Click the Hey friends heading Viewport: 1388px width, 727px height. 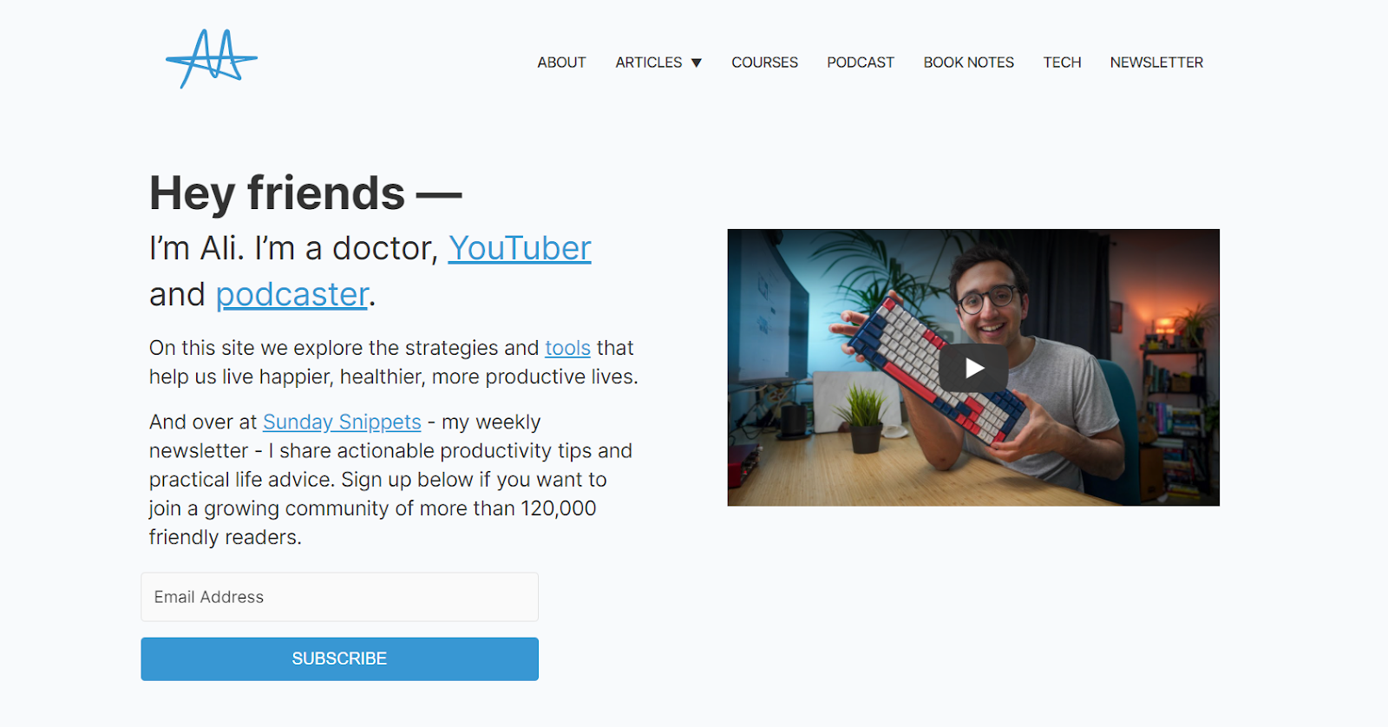pos(305,193)
